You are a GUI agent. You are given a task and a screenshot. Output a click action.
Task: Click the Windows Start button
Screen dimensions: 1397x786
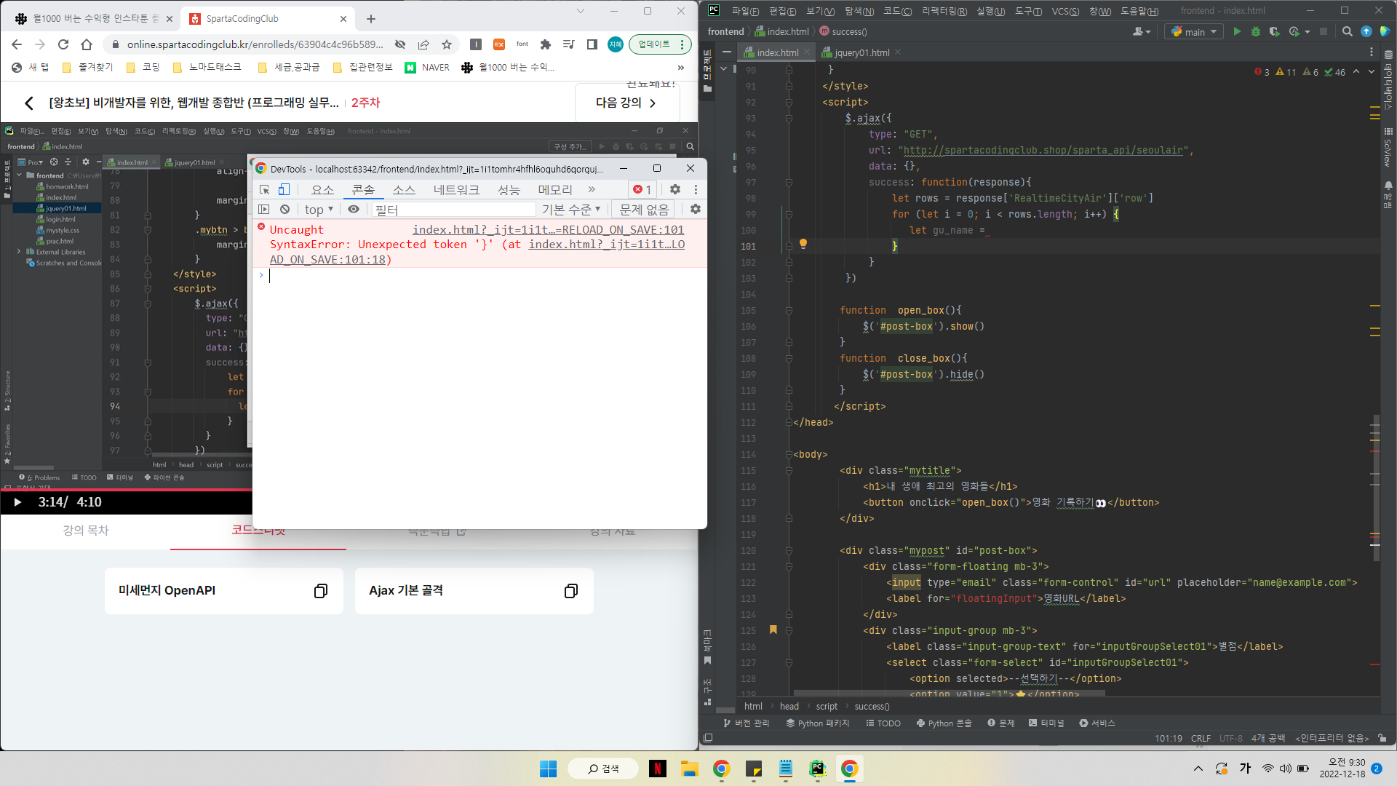548,769
